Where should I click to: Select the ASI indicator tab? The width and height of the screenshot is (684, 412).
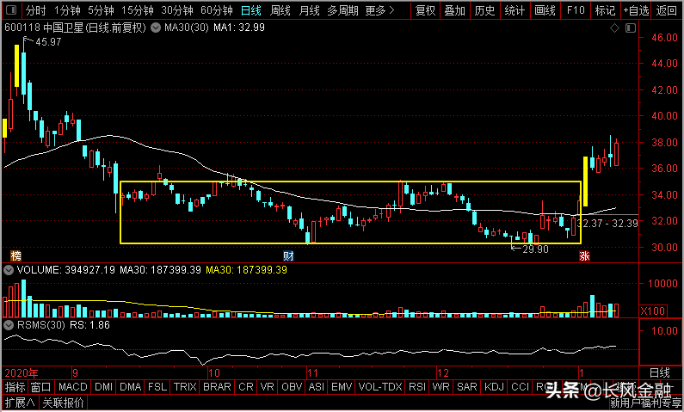pos(317,387)
